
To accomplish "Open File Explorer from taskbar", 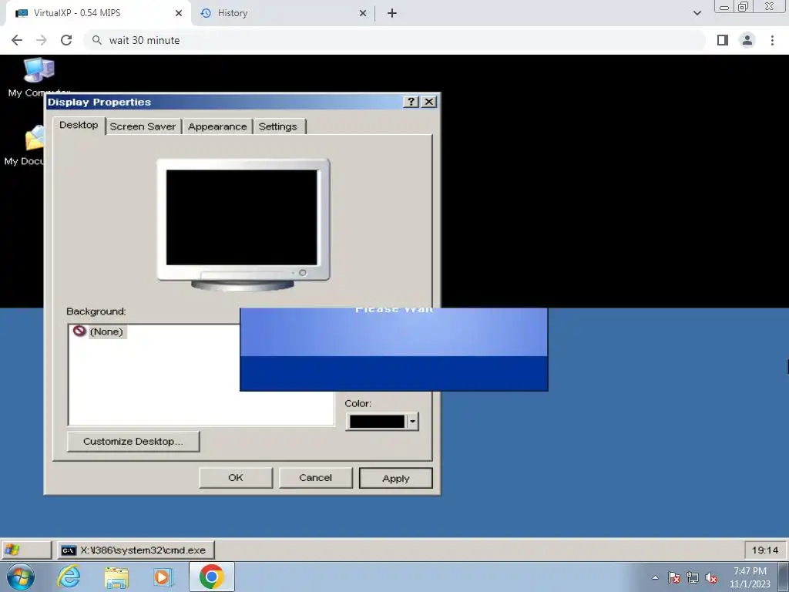I will coord(116,577).
